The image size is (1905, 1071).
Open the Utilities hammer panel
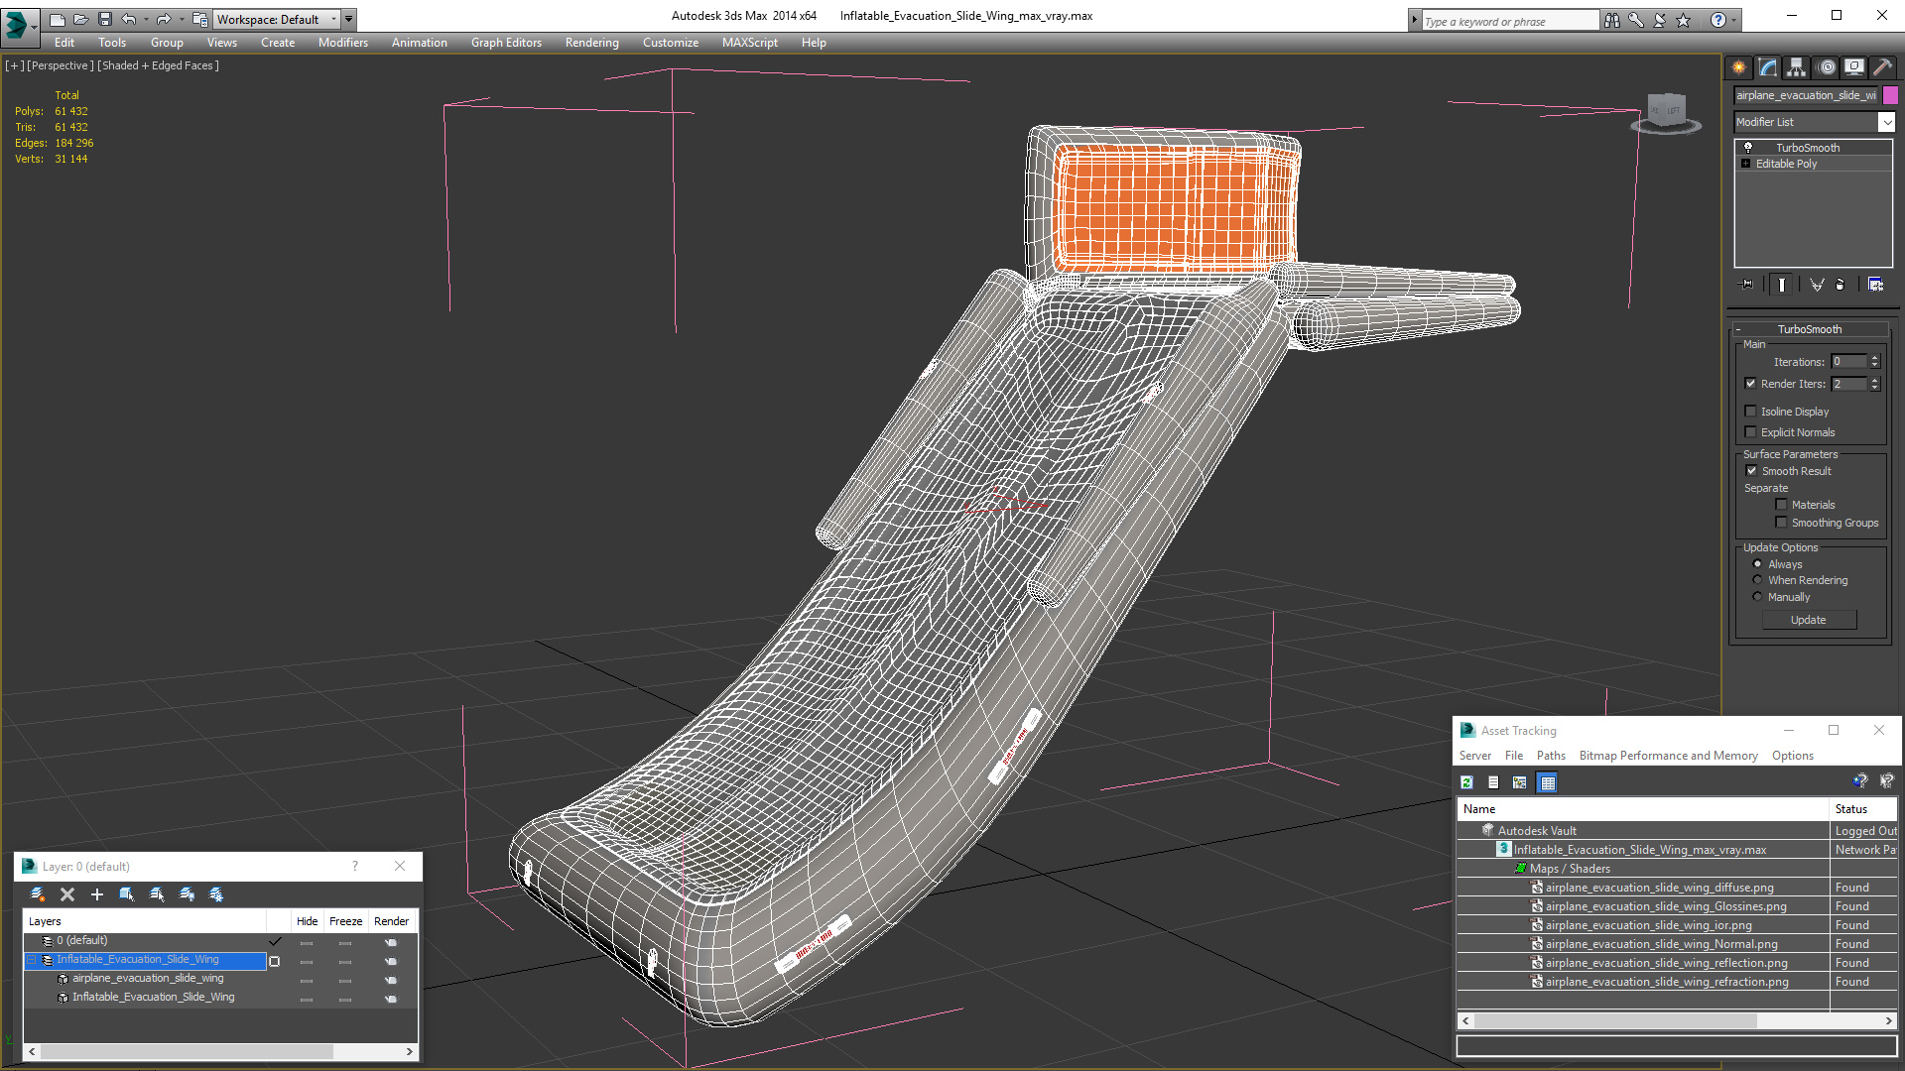coord(1882,67)
